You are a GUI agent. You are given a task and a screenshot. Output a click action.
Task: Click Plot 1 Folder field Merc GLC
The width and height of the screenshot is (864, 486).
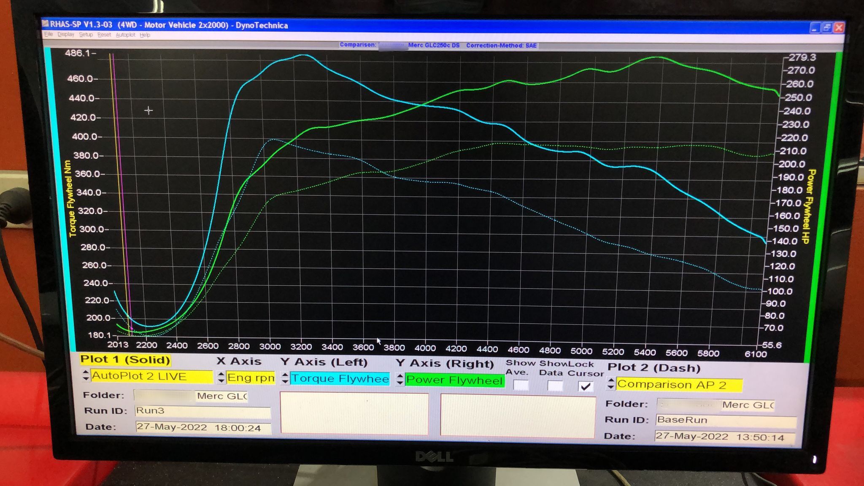[x=191, y=396]
